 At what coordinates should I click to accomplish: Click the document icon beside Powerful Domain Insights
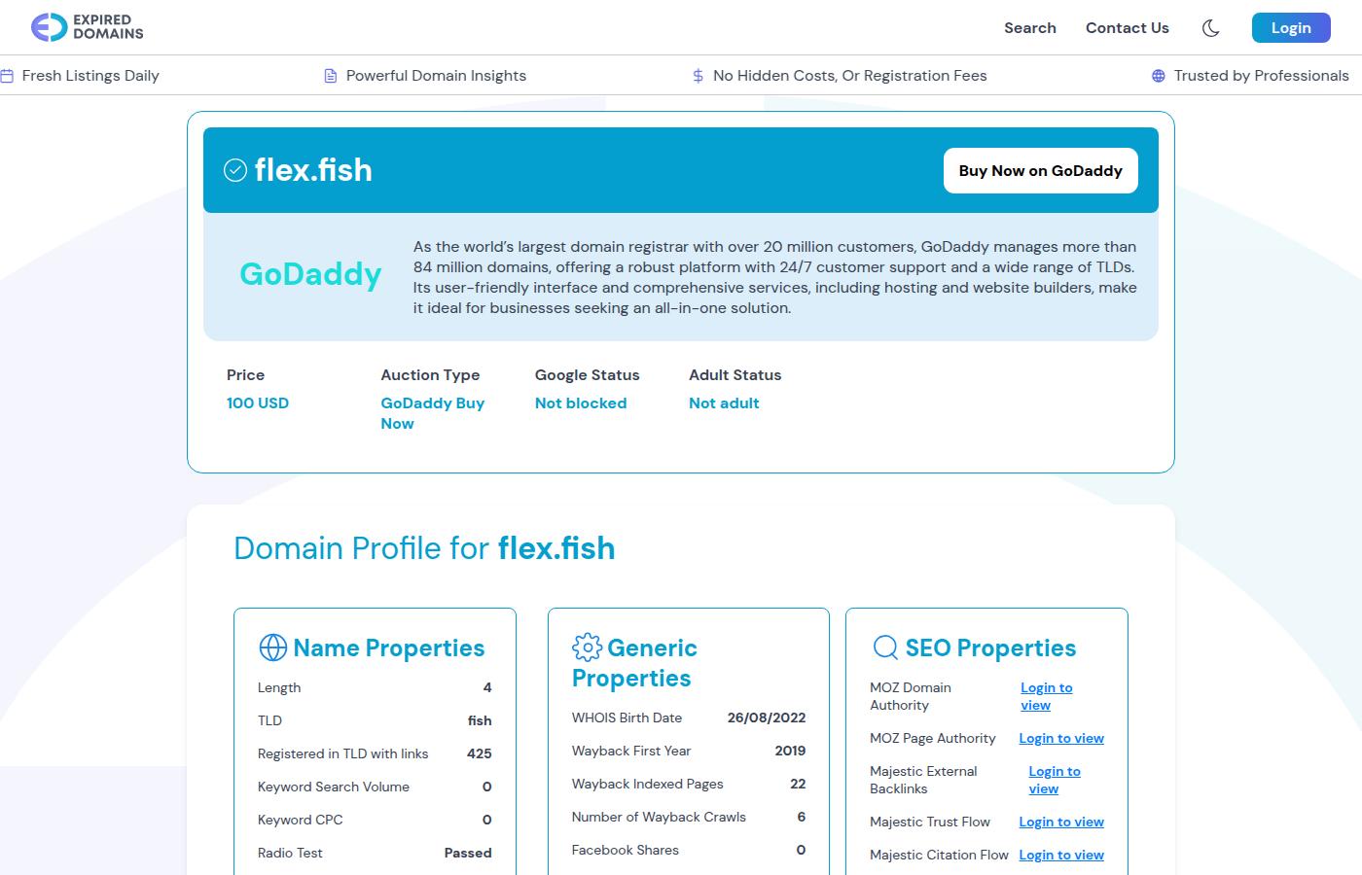point(331,76)
